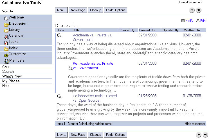This screenshot has height=140, width=209.
Task: Click the Customize gear icon
Action: click(x=6, y=55)
